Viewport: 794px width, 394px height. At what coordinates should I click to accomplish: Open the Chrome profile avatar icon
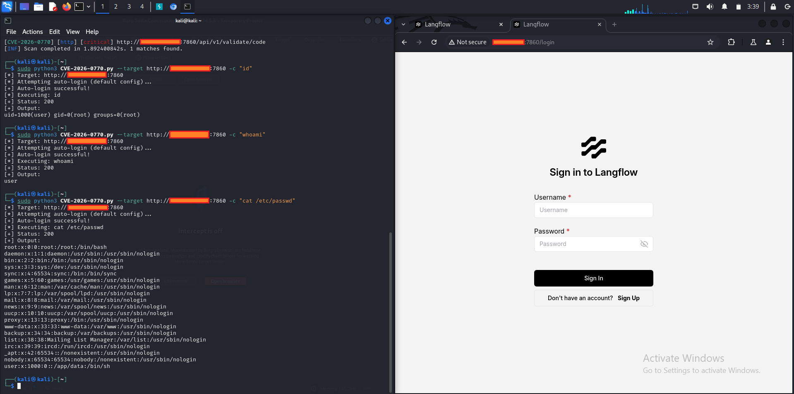[x=768, y=42]
